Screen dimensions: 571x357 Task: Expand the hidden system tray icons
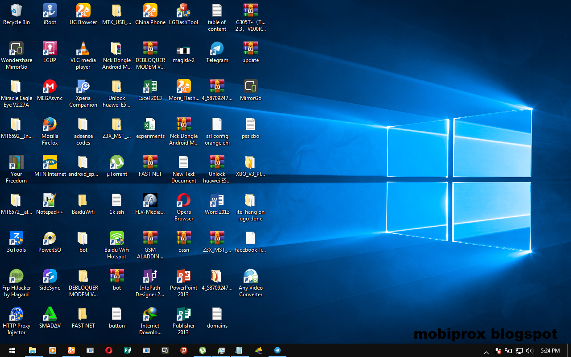click(x=486, y=352)
